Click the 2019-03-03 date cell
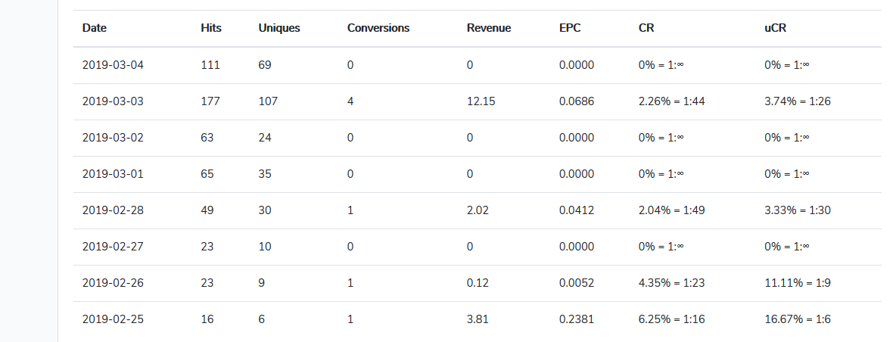The image size is (896, 342). coord(114,101)
